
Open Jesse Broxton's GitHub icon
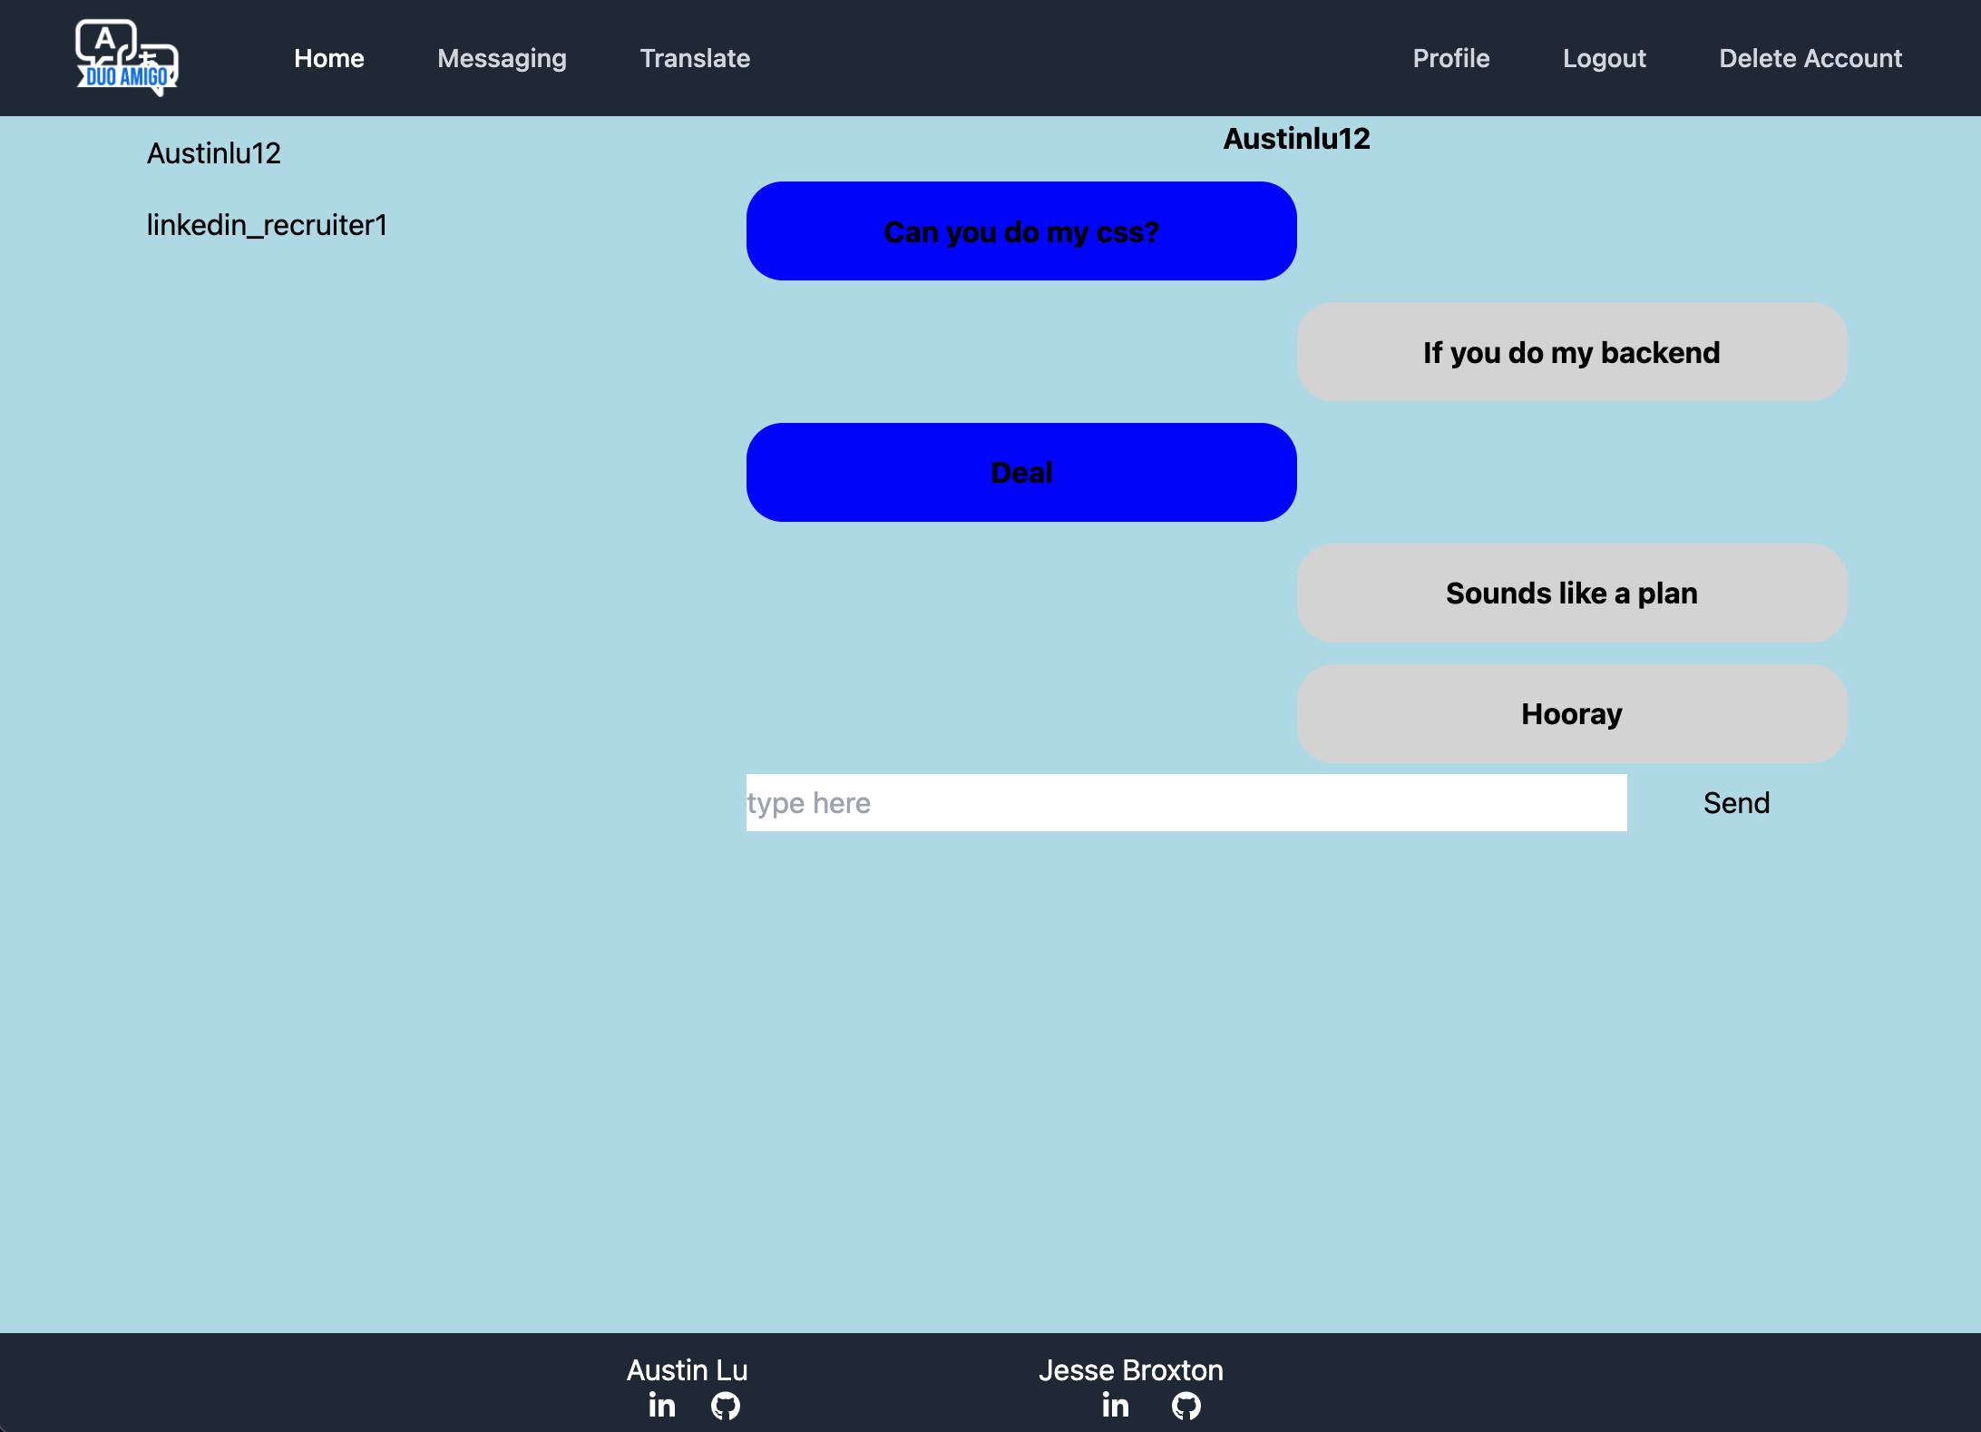pos(1186,1406)
